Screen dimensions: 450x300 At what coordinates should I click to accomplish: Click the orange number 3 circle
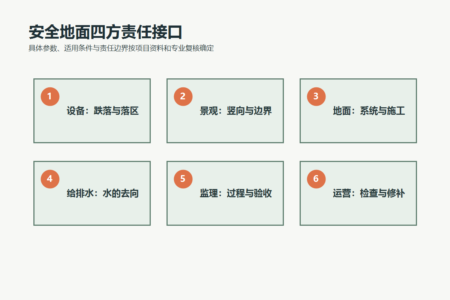point(316,96)
